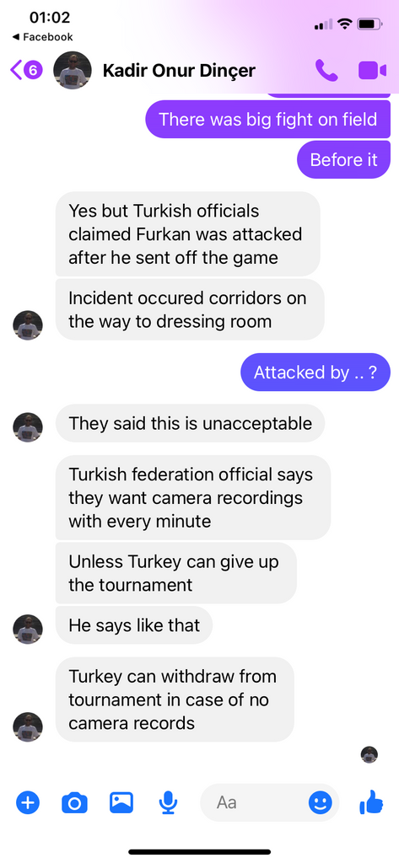Tap the unread count badge showing 6

pyautogui.click(x=33, y=71)
